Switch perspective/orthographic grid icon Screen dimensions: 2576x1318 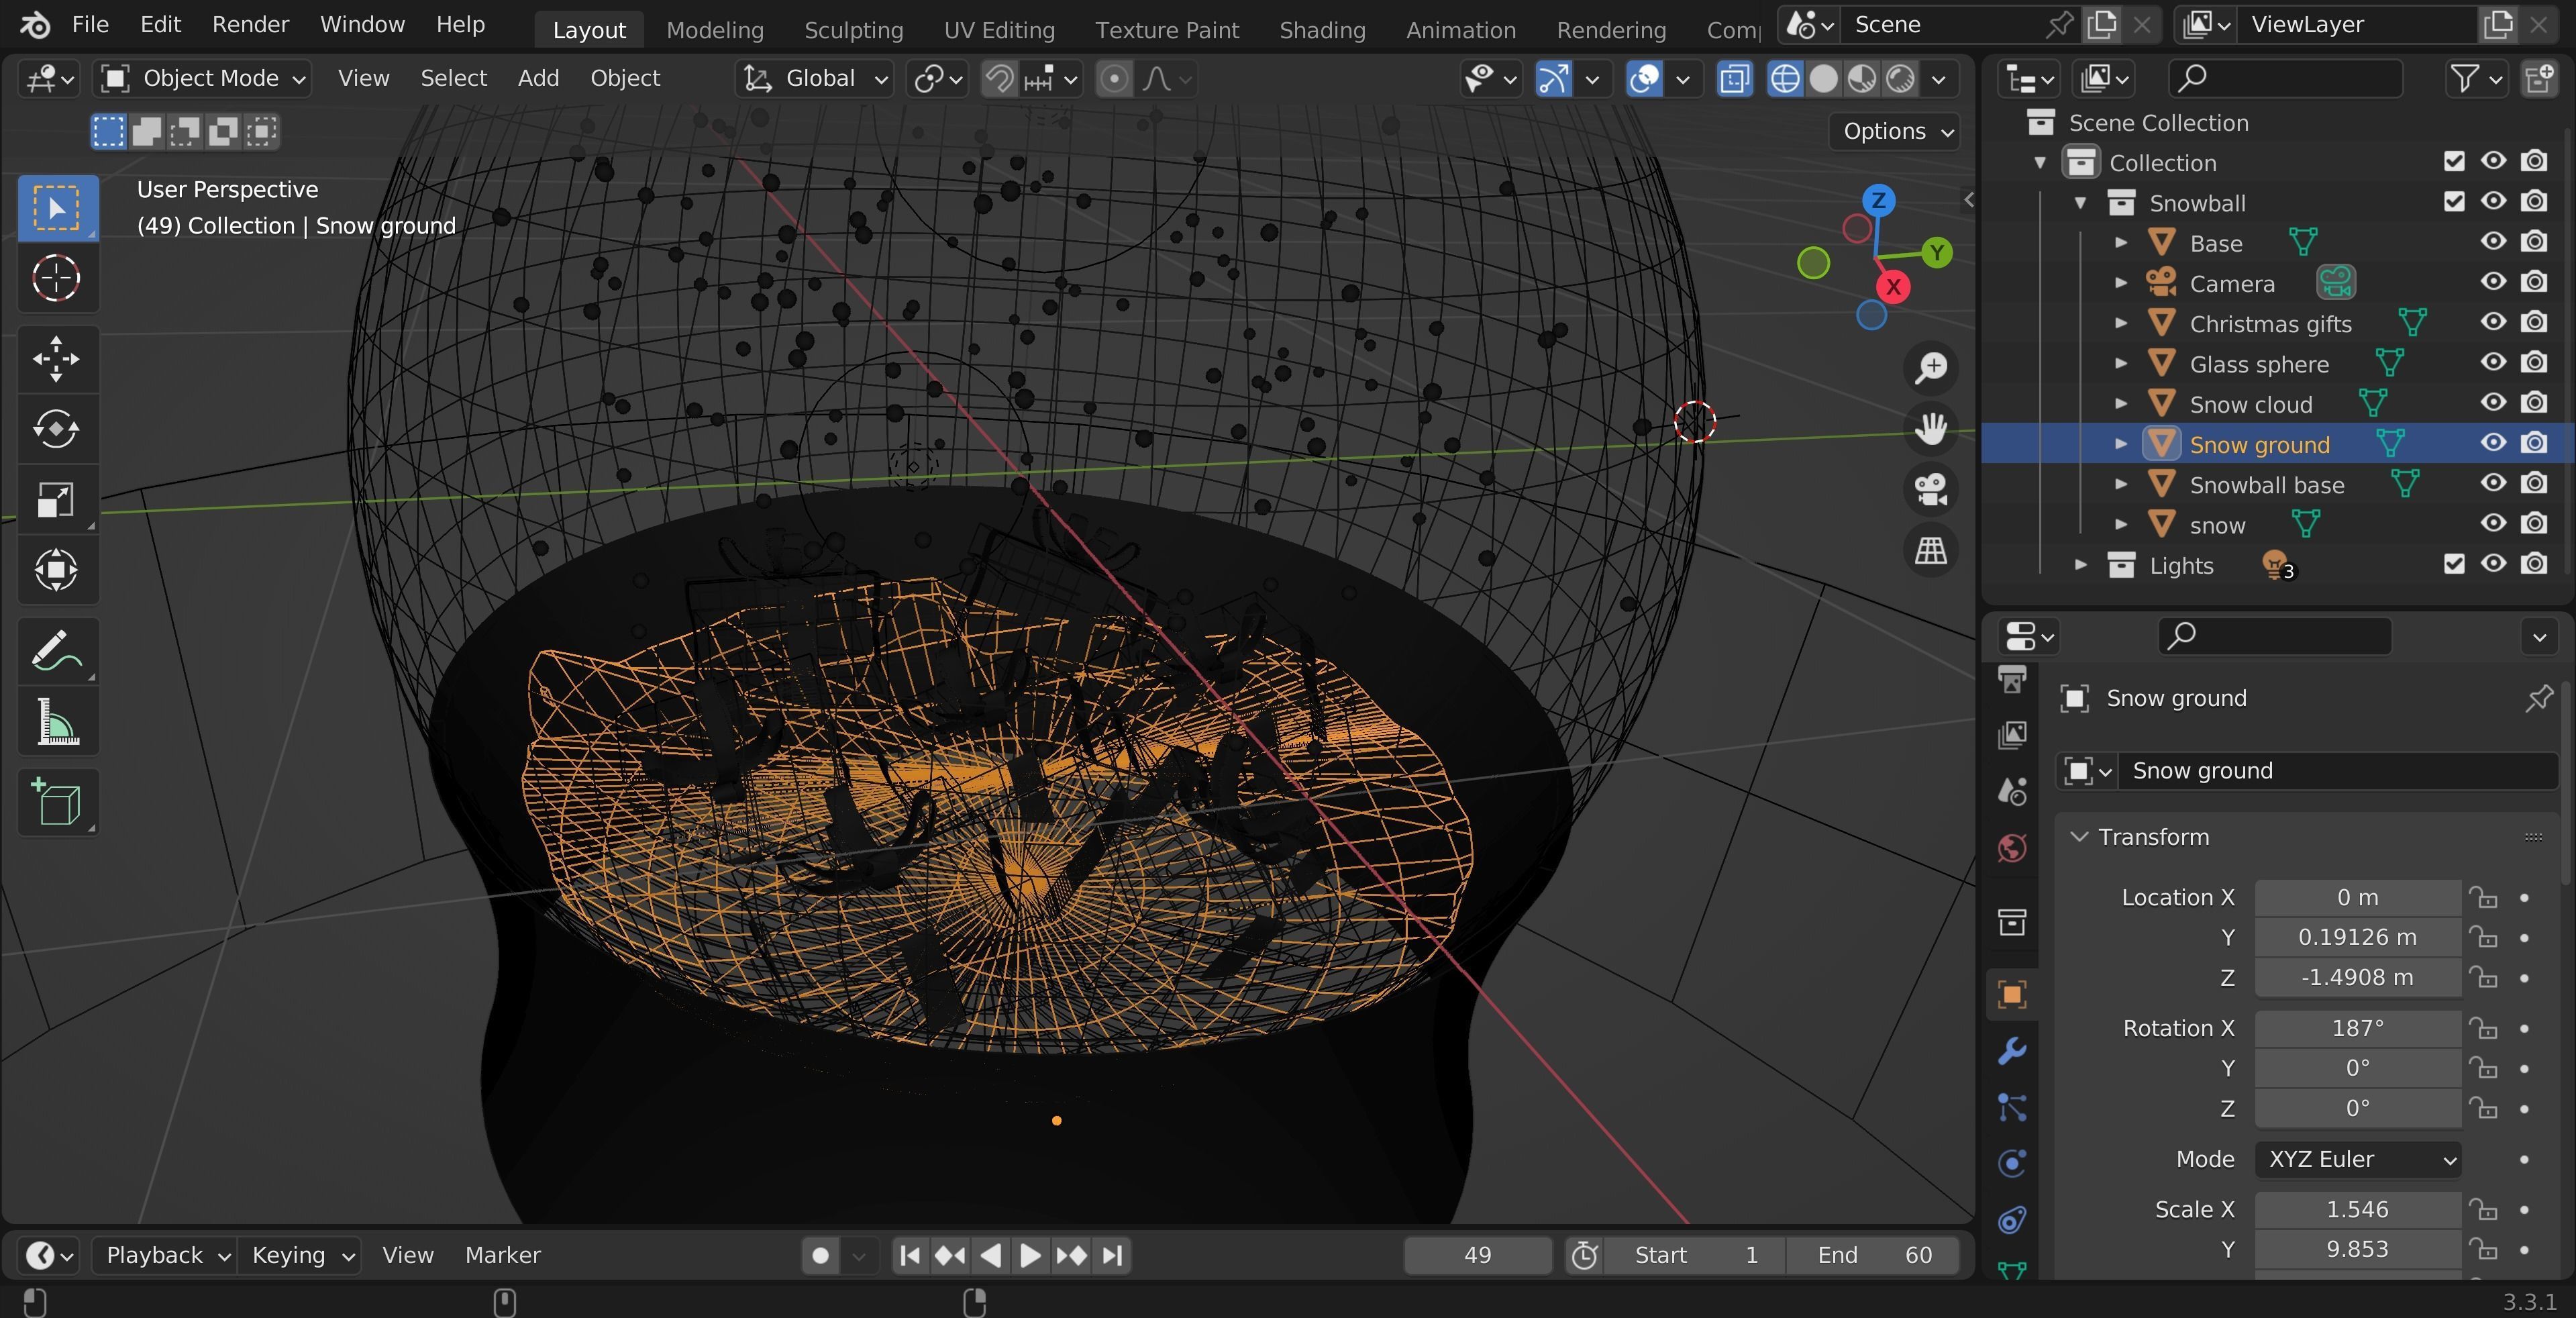click(1931, 551)
